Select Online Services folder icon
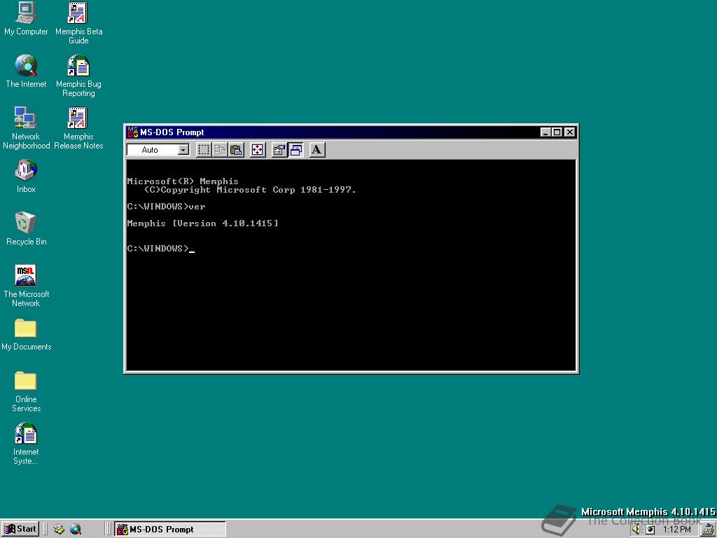The height and width of the screenshot is (538, 717). (x=26, y=391)
